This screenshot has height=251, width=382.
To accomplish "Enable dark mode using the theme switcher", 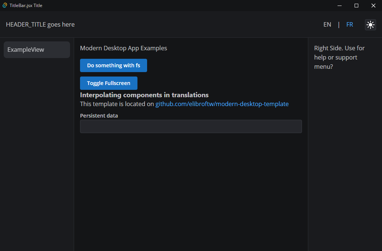I will point(370,24).
